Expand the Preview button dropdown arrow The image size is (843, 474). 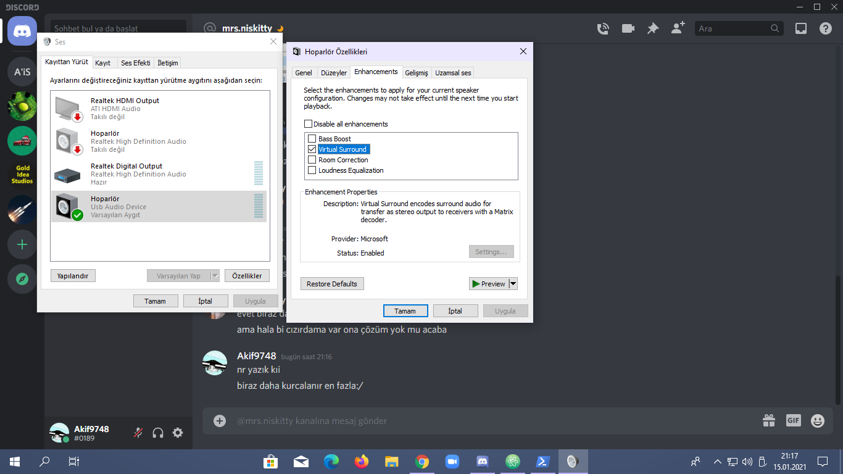[513, 284]
